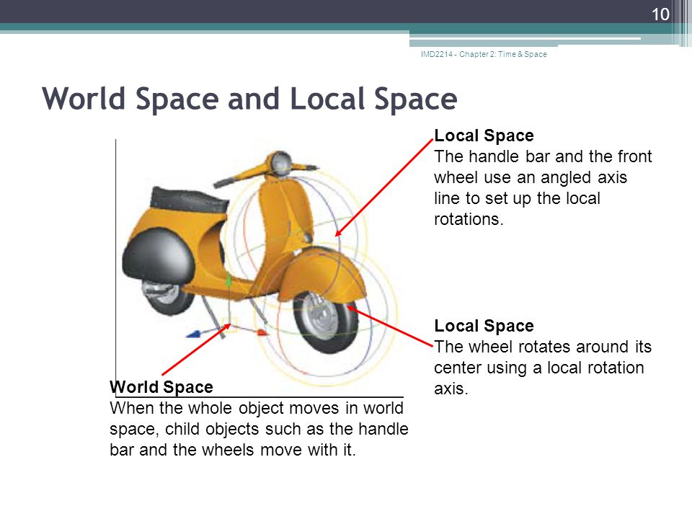Screen dimensions: 692x519
Task: Click the header "IMD2214 - Chapter 2: Time & Space"
Action: tap(484, 54)
